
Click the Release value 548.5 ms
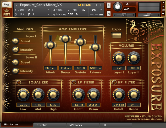(x=95, y=68)
